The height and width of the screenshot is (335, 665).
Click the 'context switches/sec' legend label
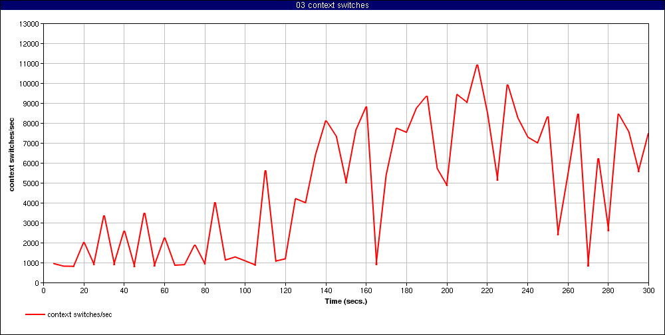click(80, 314)
